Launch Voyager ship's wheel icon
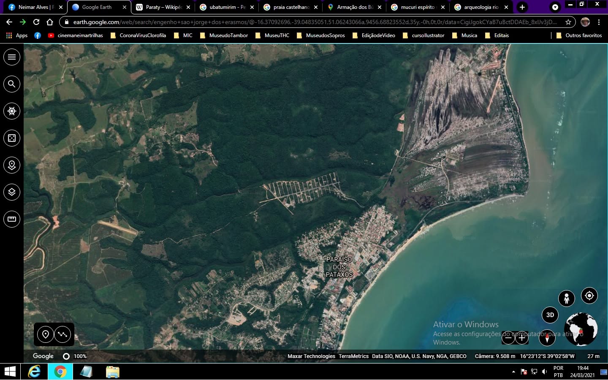This screenshot has height=380, width=608. click(x=12, y=111)
